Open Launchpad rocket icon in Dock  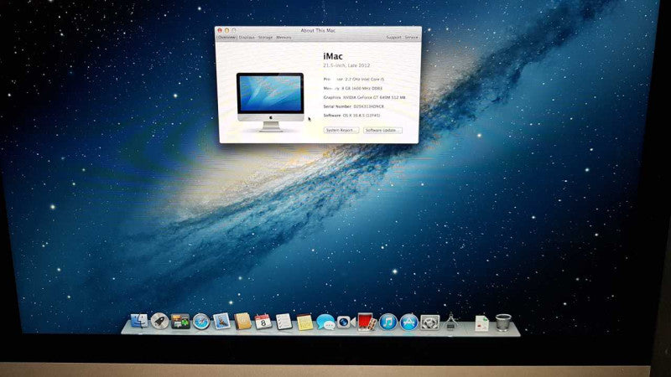tap(159, 321)
